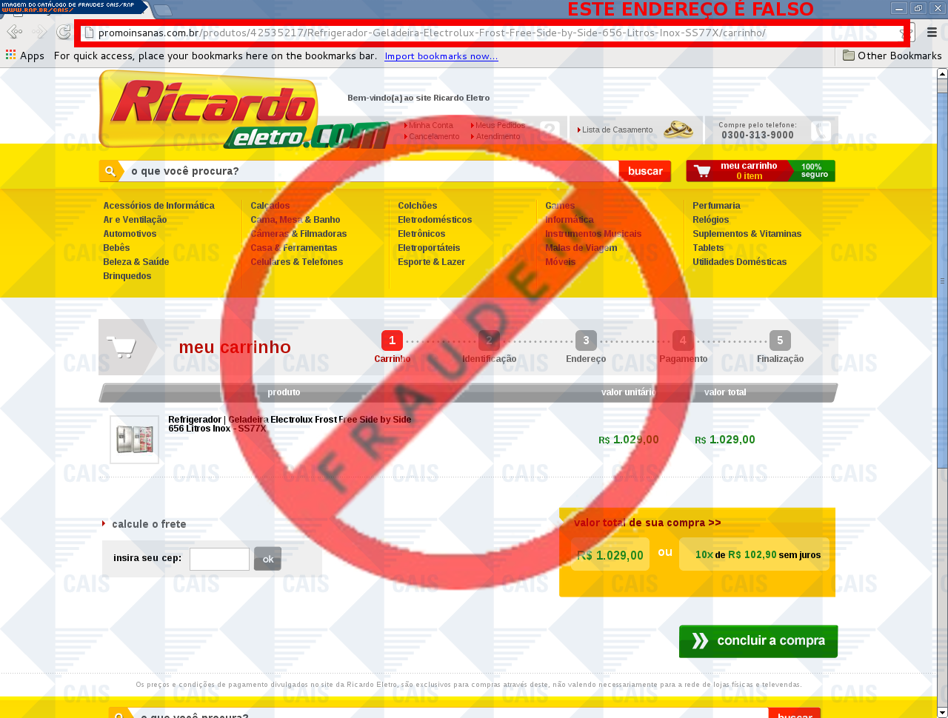Viewport: 948px width, 718px height.
Task: Click the ok button for CEP
Action: pos(267,559)
